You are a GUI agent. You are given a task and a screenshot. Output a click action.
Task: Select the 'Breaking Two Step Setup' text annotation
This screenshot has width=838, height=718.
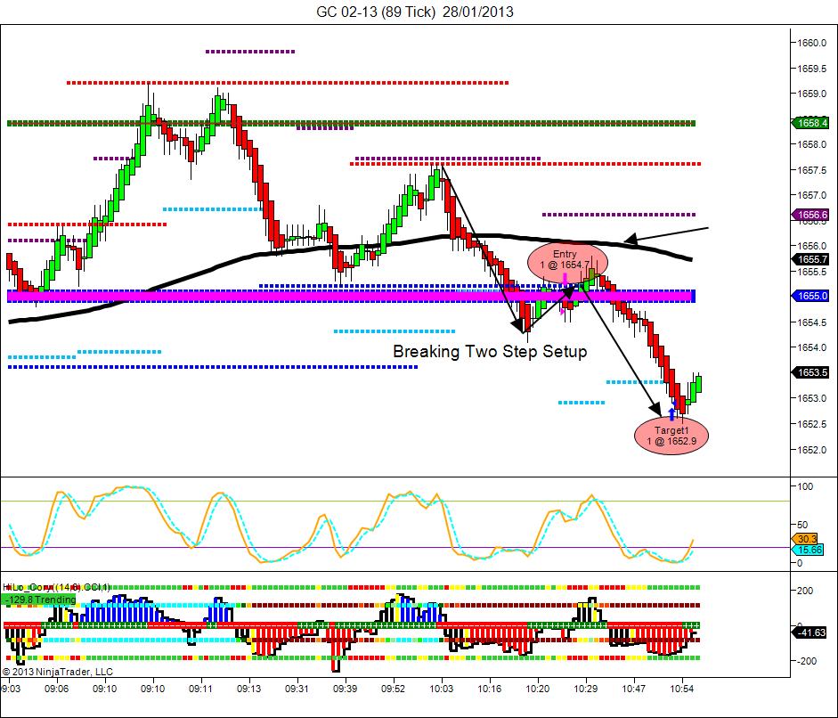tap(490, 351)
